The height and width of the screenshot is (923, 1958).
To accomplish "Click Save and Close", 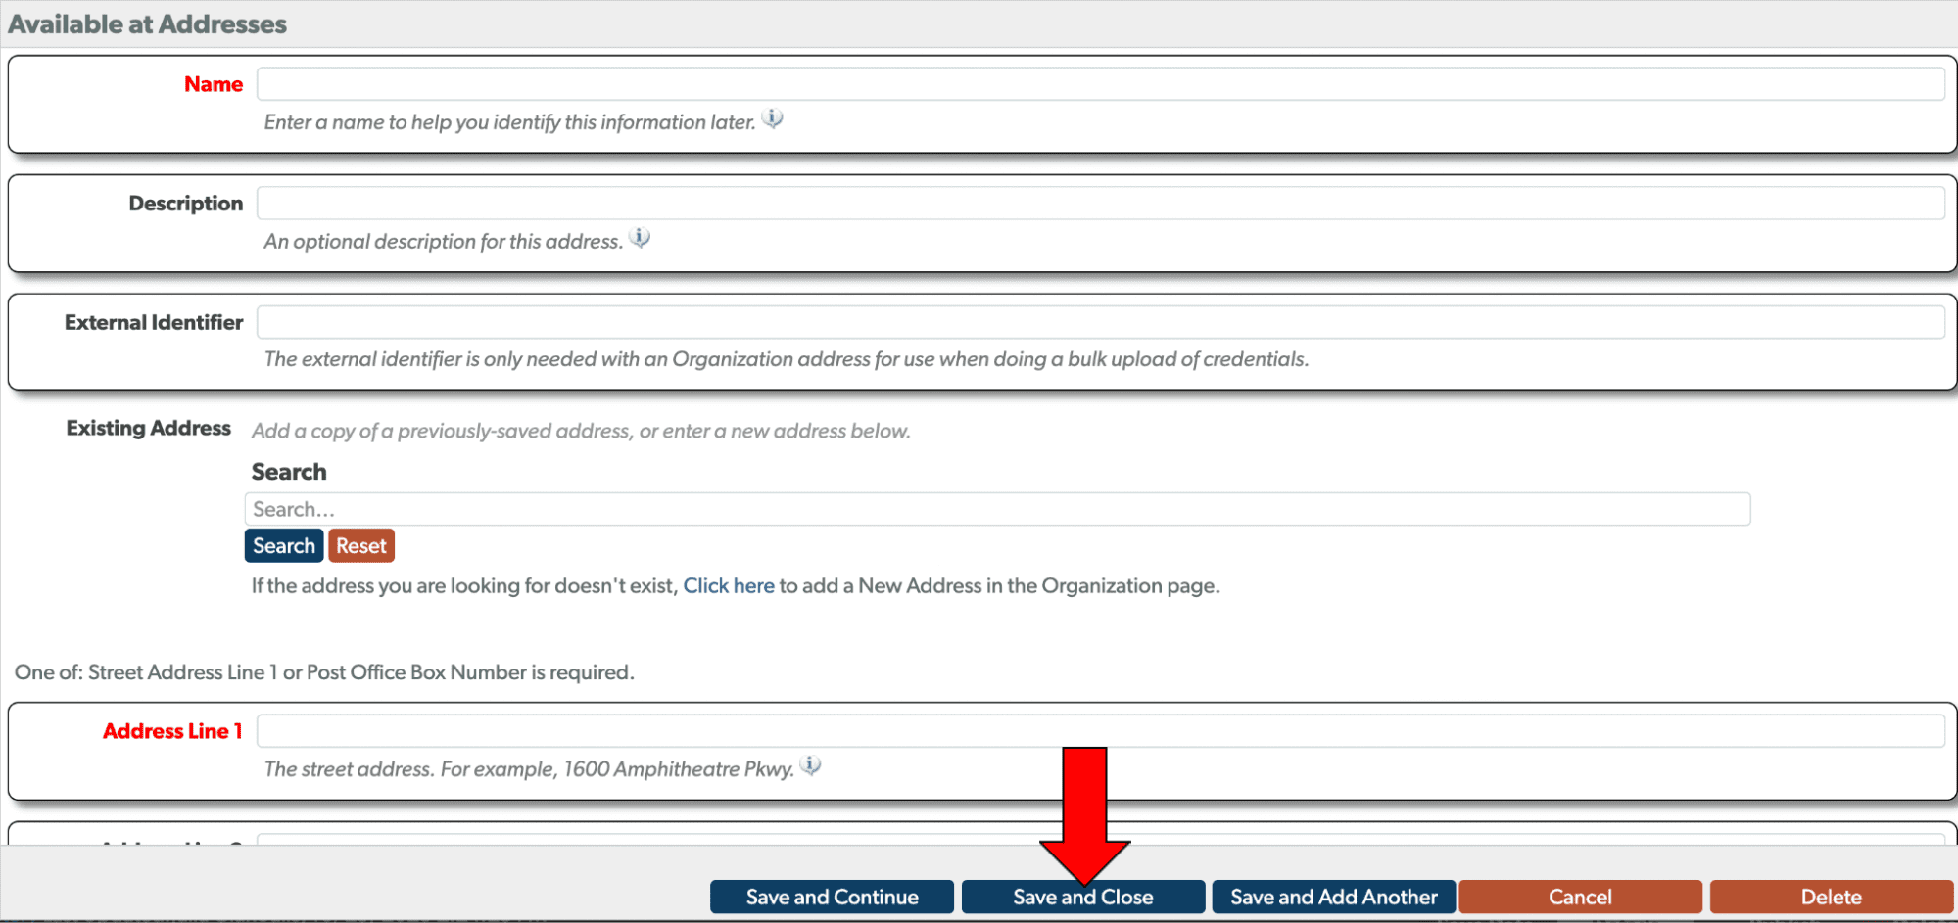I will tap(1082, 896).
